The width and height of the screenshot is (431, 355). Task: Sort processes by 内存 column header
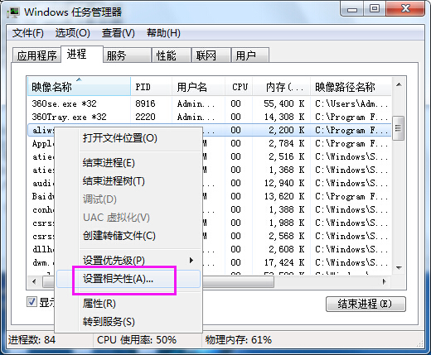pos(282,87)
